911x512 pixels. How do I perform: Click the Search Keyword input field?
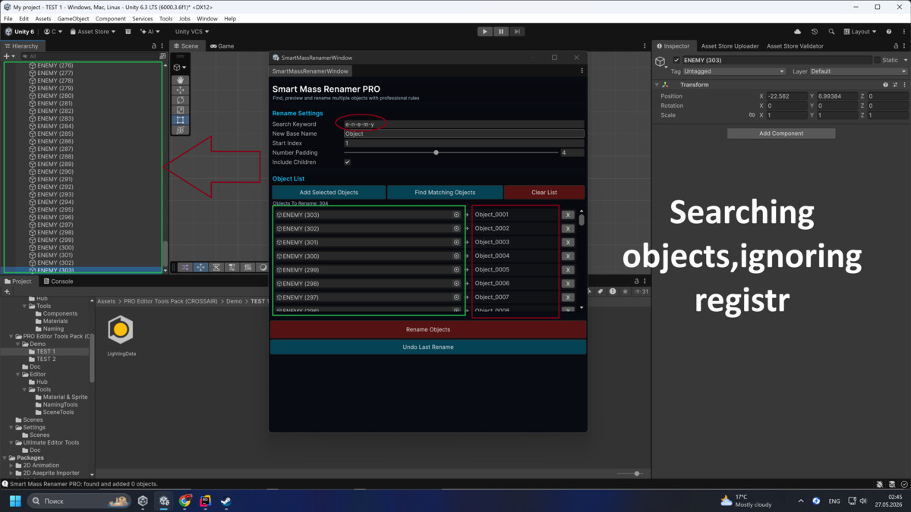coord(464,124)
